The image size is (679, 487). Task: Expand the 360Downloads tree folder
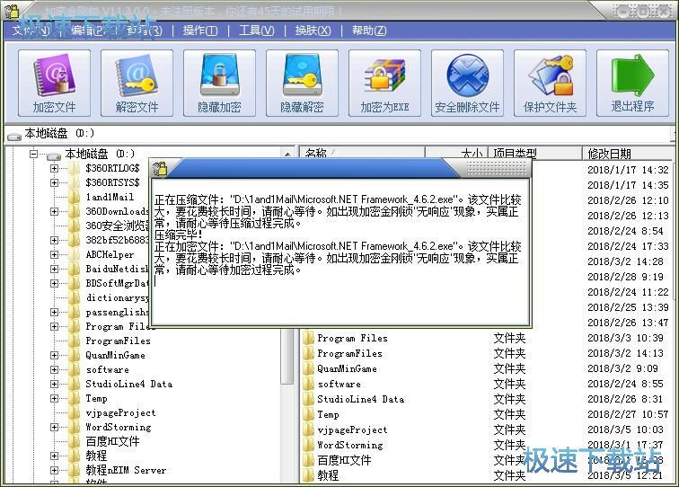click(x=54, y=211)
